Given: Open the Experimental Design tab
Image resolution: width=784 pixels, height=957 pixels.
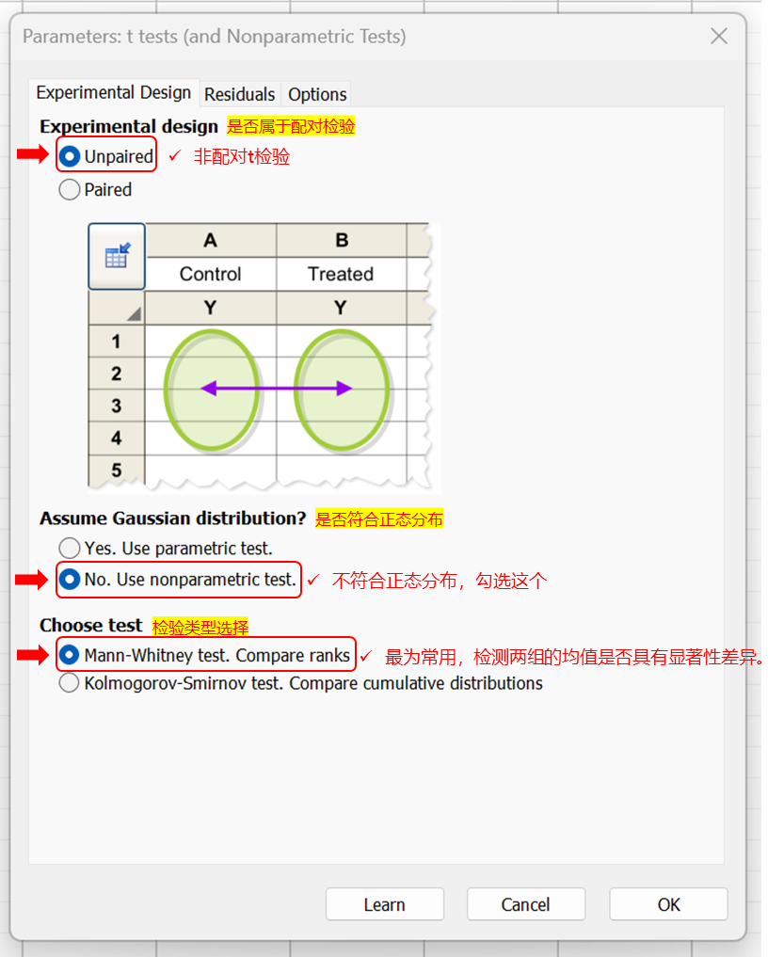Looking at the screenshot, I should click(114, 93).
